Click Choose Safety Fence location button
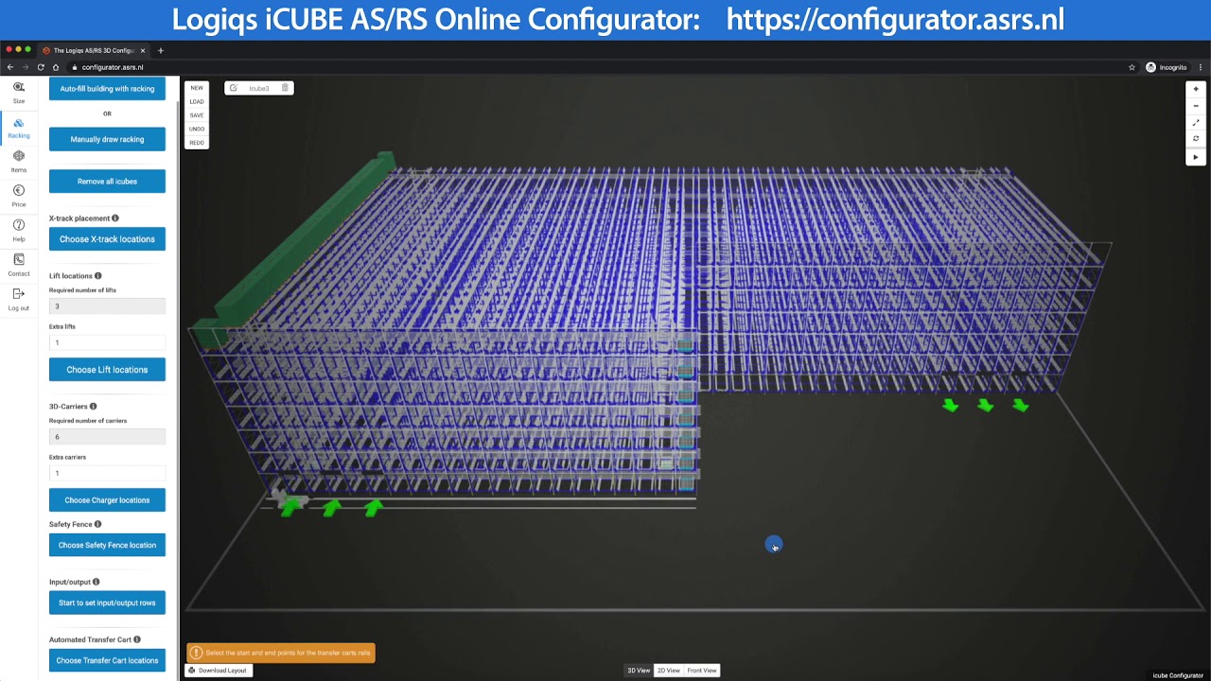Screen dimensions: 1211x681 click(107, 545)
